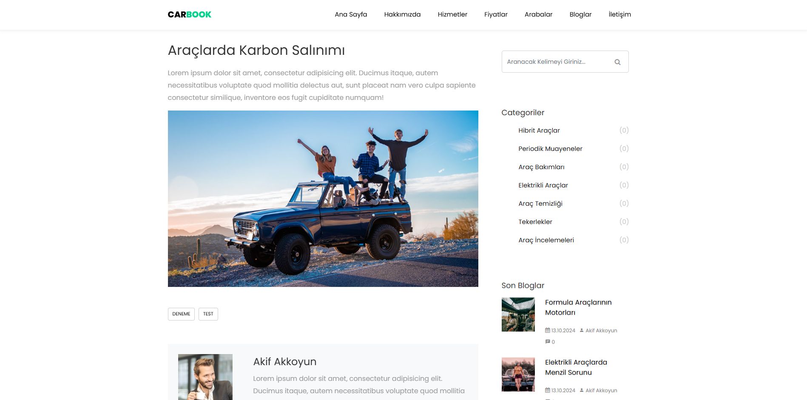Click the calendar icon on Elektrikli Araçlarda post

click(548, 390)
